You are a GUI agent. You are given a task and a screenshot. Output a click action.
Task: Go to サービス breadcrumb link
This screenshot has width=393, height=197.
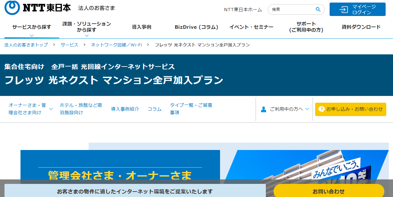pyautogui.click(x=70, y=45)
